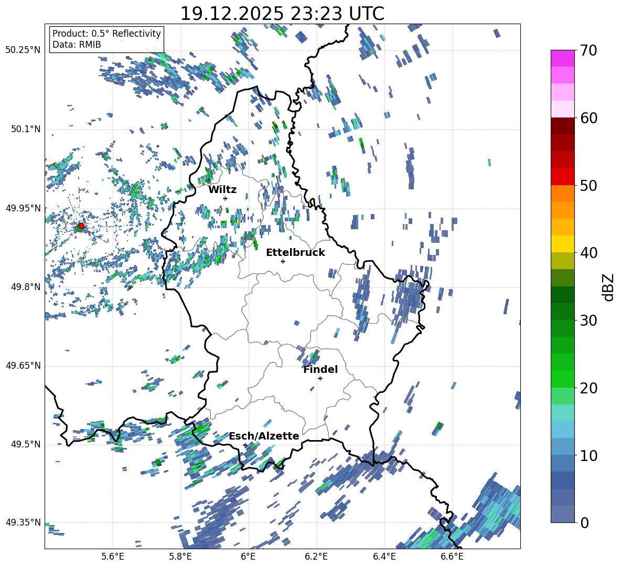The width and height of the screenshot is (621, 567).
Task: Click the Findel location cross marker
Action: (320, 379)
